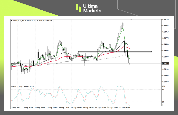Image resolution: width=178 pixels, height=115 pixels.
Task: Click the stochastic 80 level label
Action: coord(163,89)
